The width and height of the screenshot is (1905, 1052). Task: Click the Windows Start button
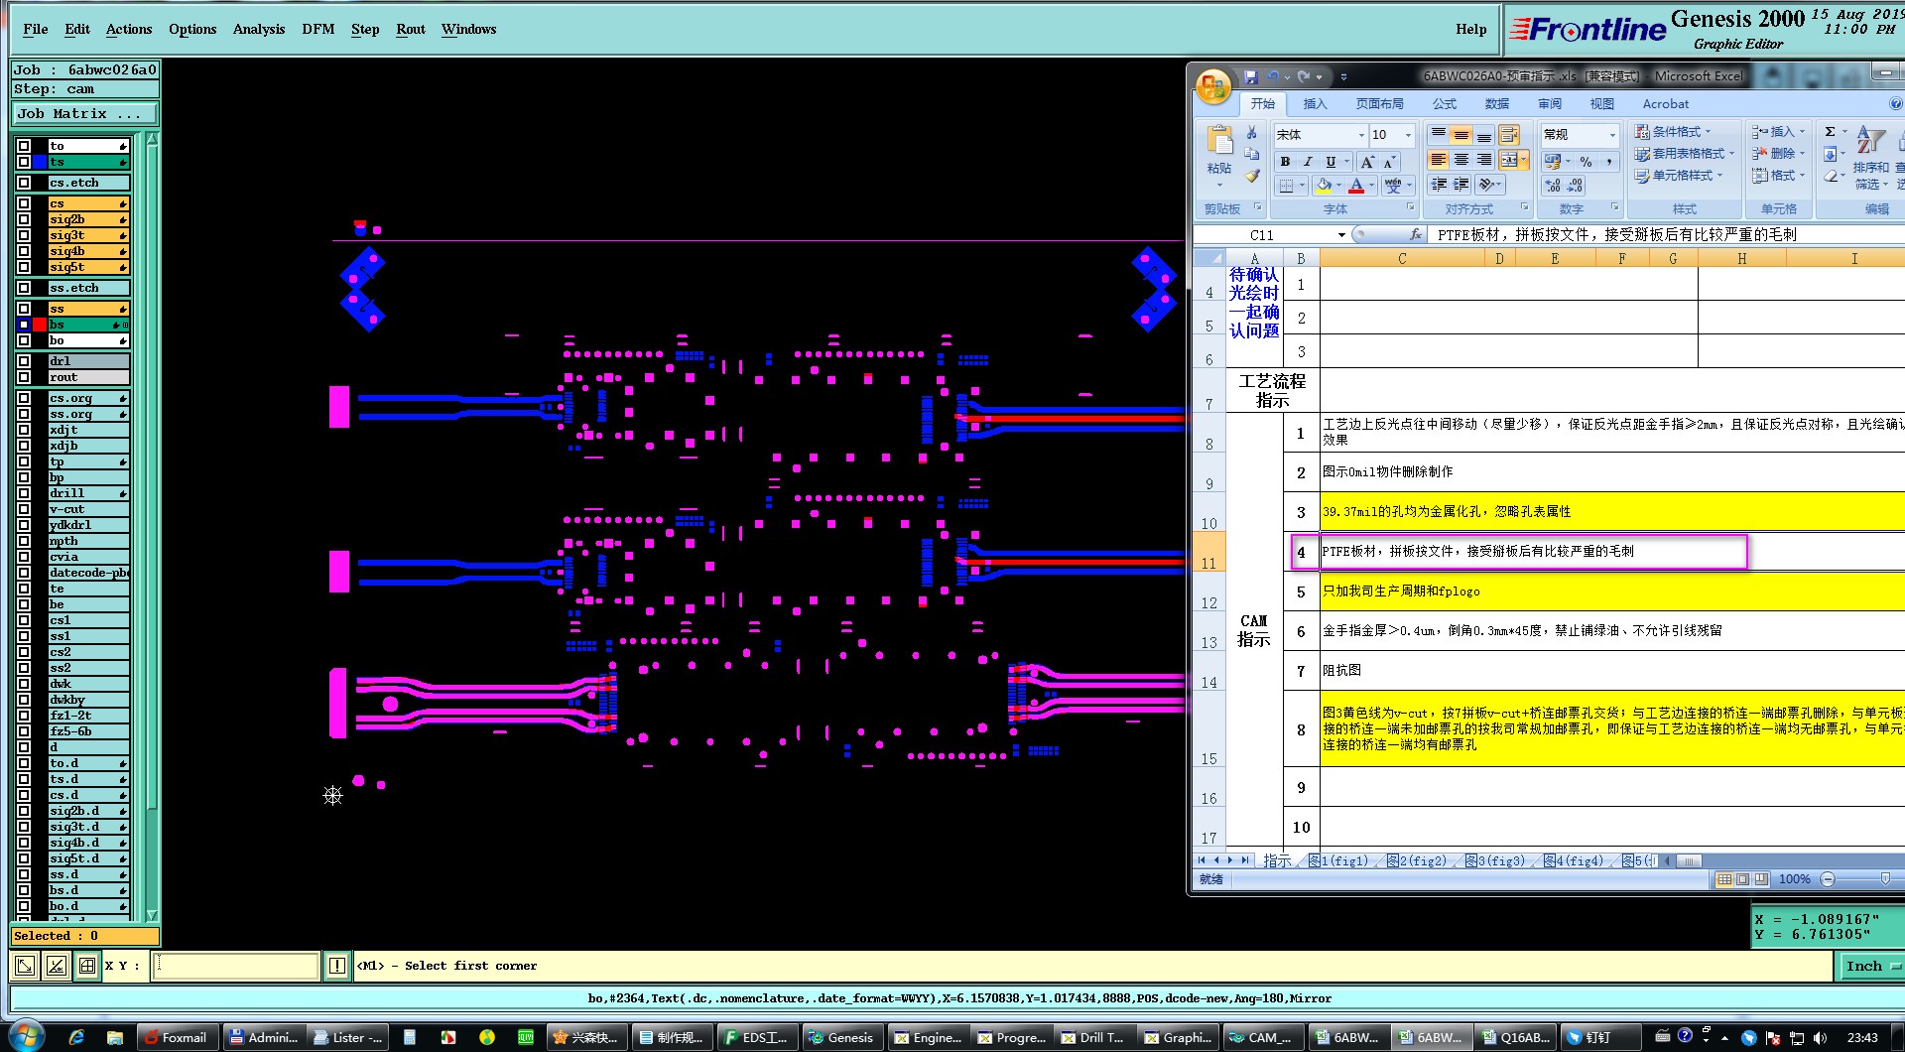(x=26, y=1036)
